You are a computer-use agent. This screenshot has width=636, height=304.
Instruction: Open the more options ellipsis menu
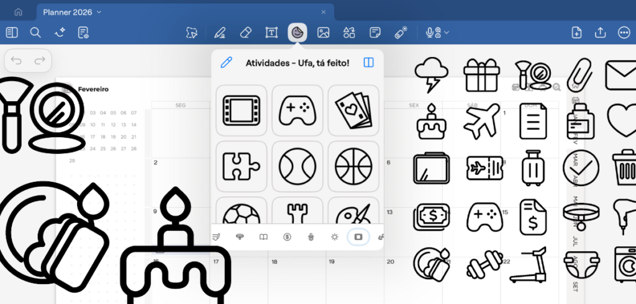624,32
